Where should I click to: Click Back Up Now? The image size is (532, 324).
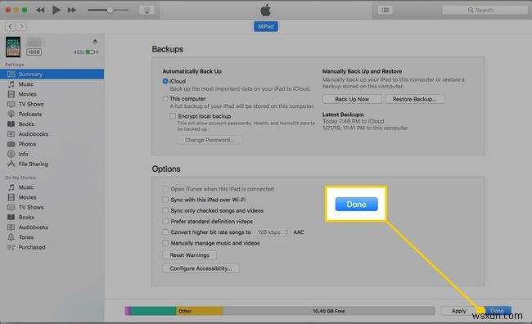pyautogui.click(x=352, y=99)
